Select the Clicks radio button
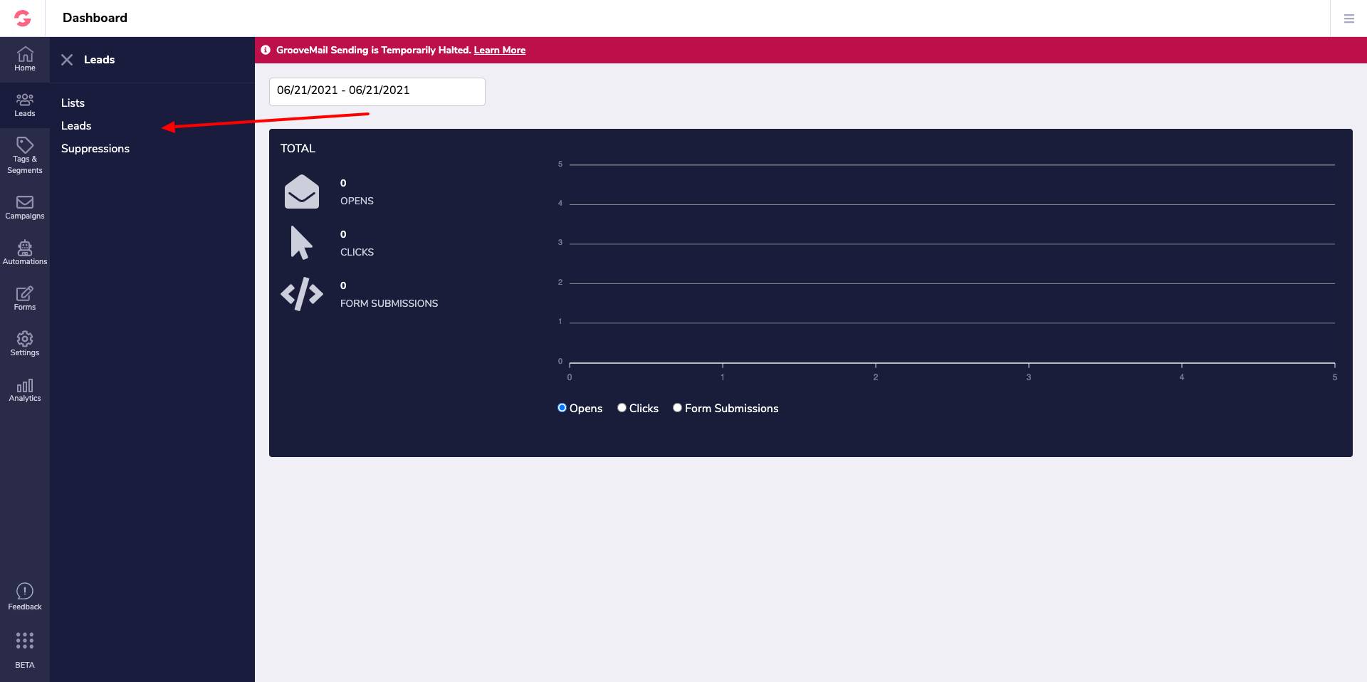 (x=622, y=408)
